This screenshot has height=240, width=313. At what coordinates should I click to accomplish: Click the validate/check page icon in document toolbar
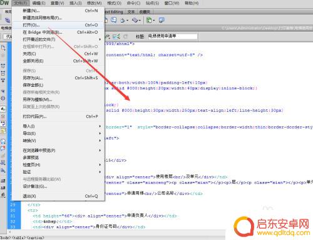click(x=116, y=37)
